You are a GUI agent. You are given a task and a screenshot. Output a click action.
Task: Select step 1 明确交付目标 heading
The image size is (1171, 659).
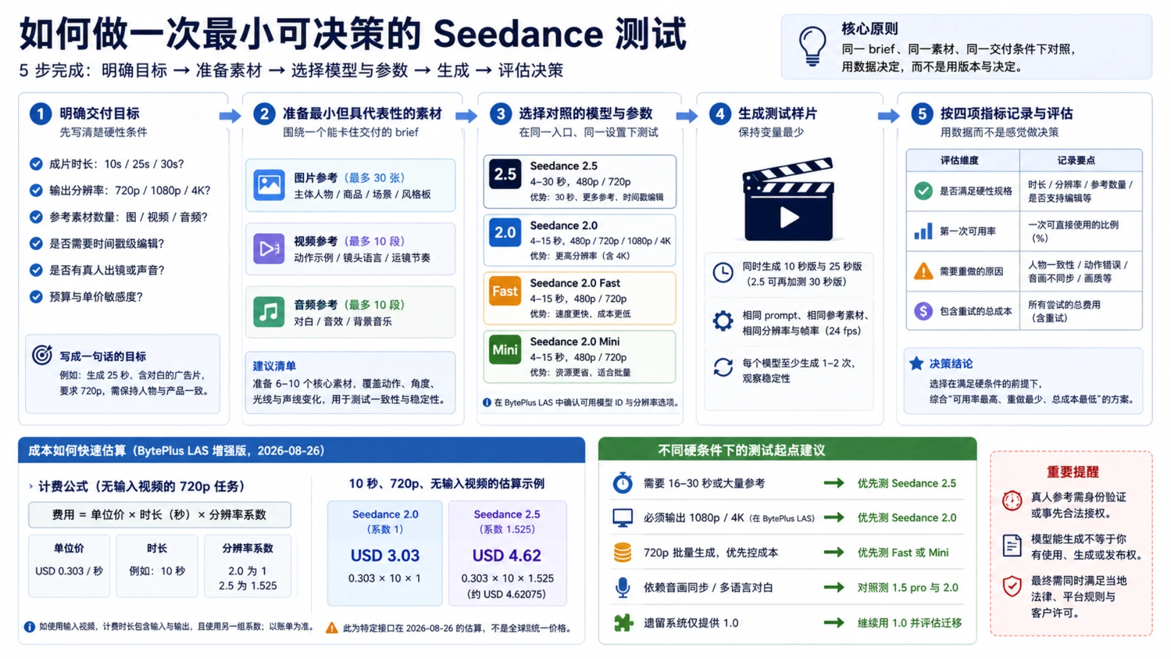click(100, 114)
